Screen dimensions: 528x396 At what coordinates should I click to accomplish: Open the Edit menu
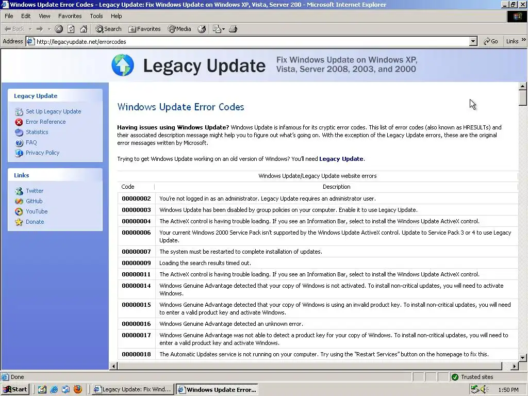[26, 16]
